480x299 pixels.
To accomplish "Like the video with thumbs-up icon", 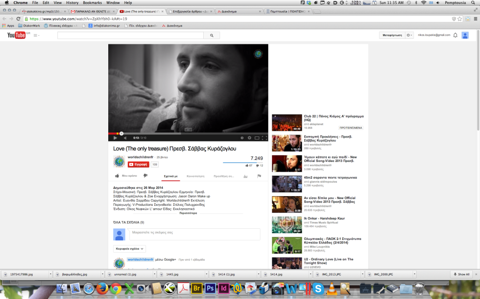I will click(117, 176).
